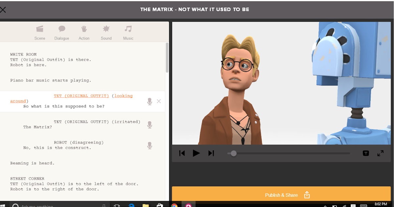Record voice for the Robot's construct line
394x207 pixels.
(150, 146)
